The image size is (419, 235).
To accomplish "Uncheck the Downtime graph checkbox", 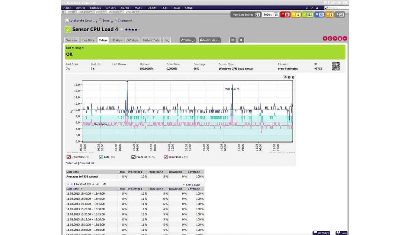I will (68, 157).
